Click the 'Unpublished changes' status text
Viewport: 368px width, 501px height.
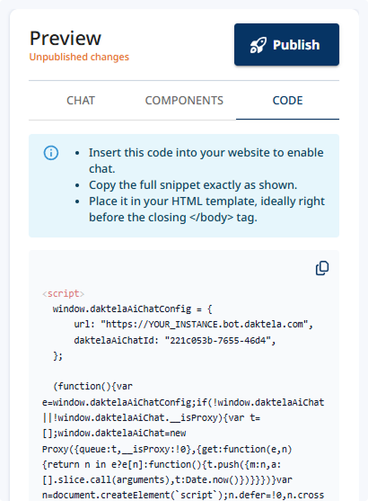[x=79, y=57]
